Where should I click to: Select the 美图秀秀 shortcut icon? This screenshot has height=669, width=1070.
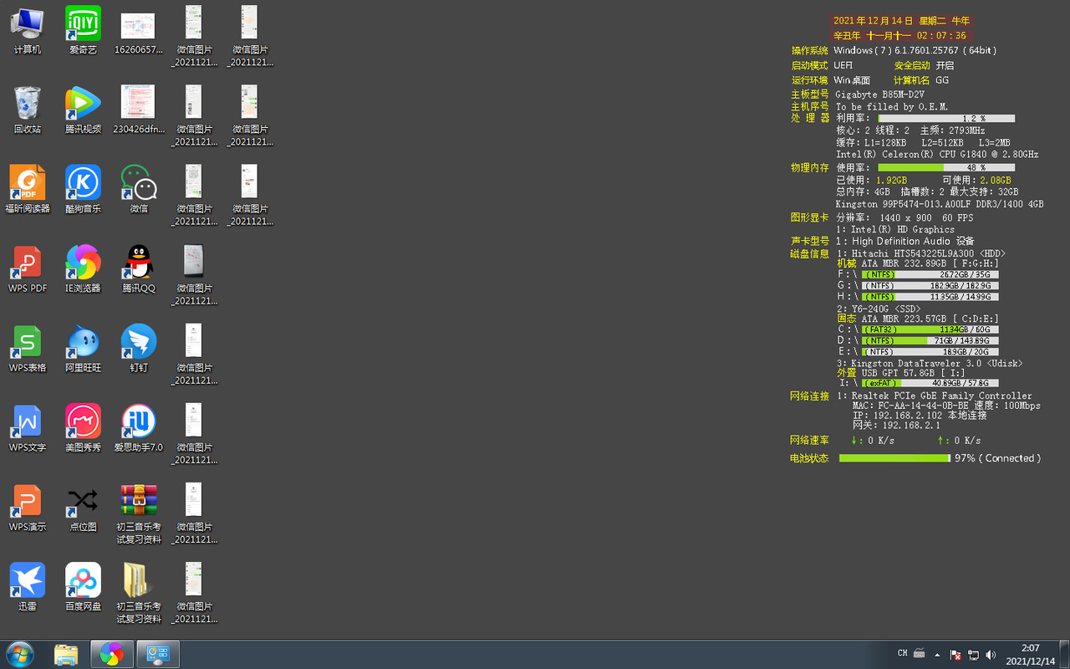pos(83,428)
